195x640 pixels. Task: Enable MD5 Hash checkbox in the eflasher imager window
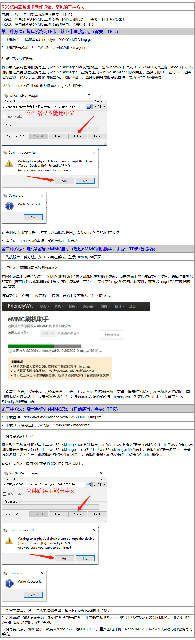[5, 494]
